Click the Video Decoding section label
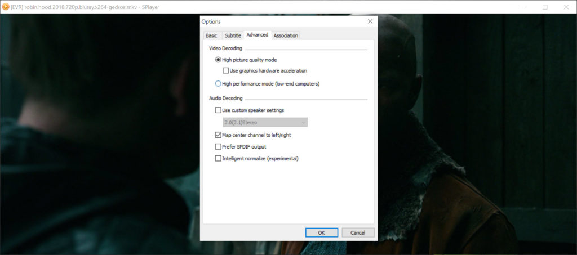577x255 pixels. click(225, 48)
